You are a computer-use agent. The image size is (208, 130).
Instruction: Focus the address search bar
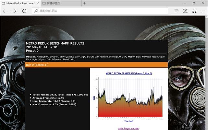pyautogui.click(x=100, y=11)
